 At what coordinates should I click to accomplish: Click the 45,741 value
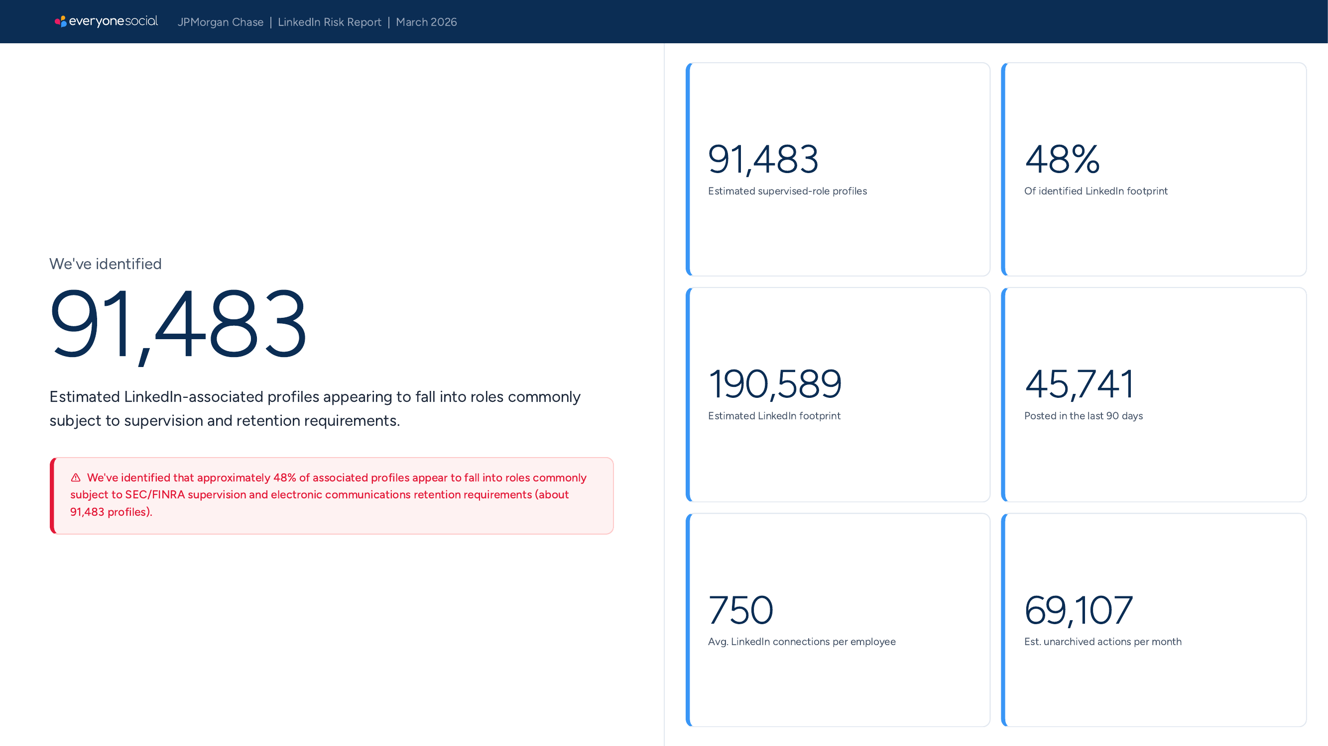pos(1080,384)
